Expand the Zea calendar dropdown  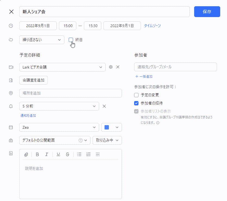click(x=59, y=127)
